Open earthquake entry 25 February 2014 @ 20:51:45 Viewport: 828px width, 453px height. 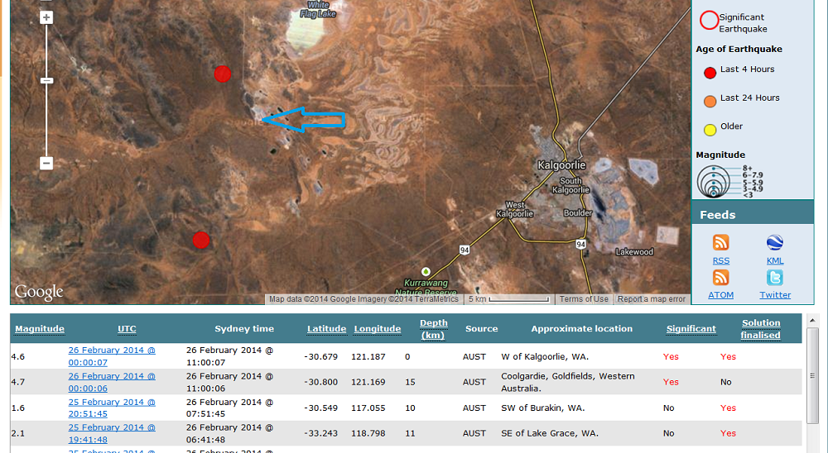[111, 408]
